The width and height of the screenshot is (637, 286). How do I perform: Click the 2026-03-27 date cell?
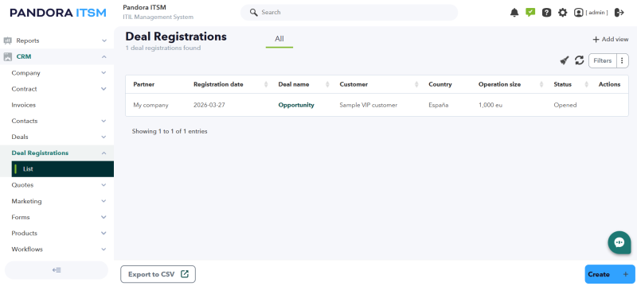click(x=209, y=106)
